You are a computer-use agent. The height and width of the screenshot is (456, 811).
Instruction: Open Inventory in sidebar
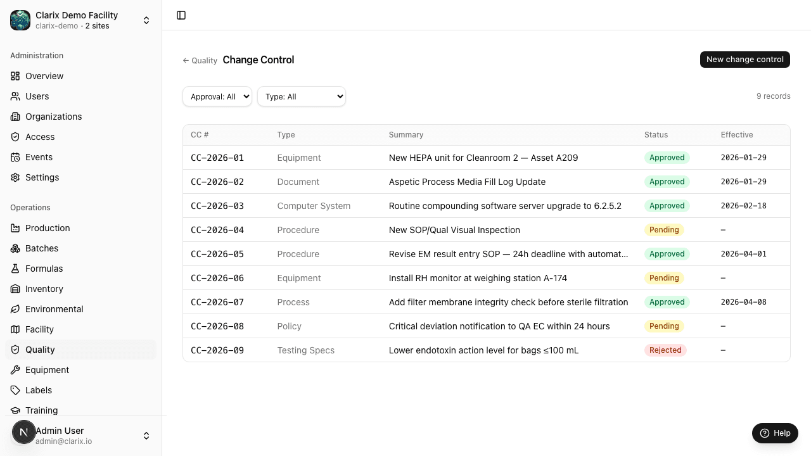pos(80,289)
